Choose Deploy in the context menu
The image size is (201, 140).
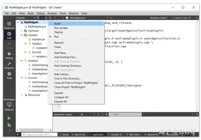(76, 32)
